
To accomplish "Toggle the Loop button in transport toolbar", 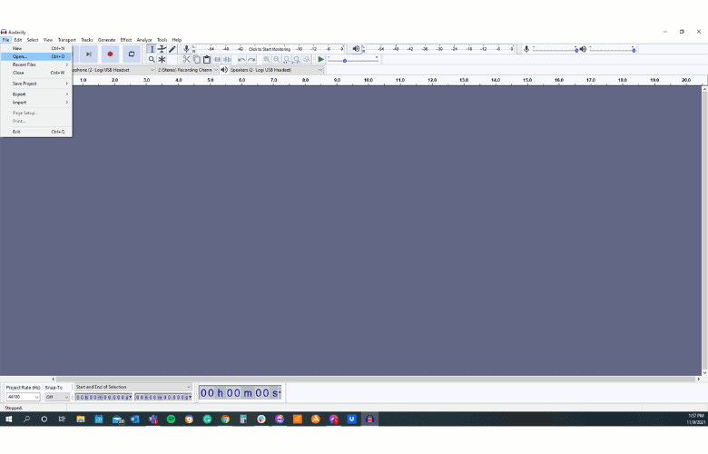I will [131, 54].
